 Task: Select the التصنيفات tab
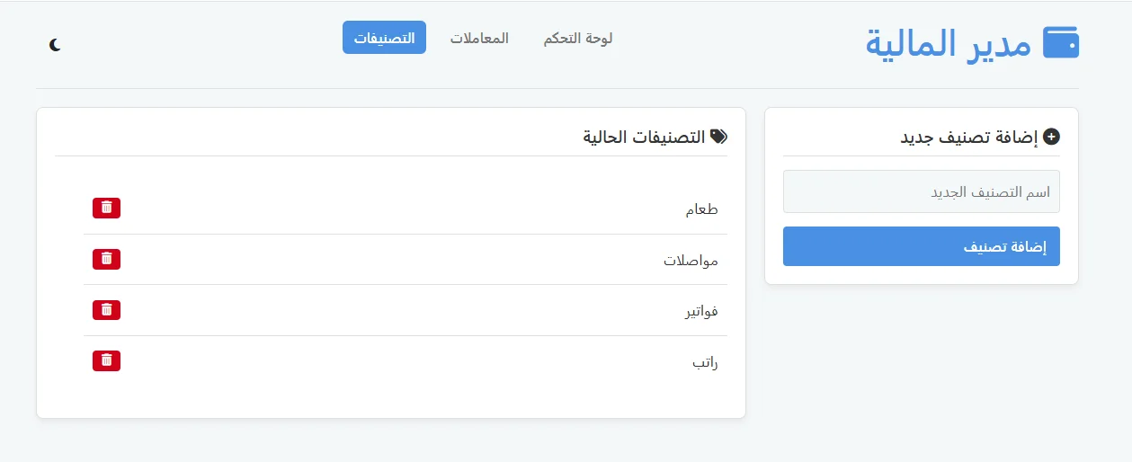point(384,38)
